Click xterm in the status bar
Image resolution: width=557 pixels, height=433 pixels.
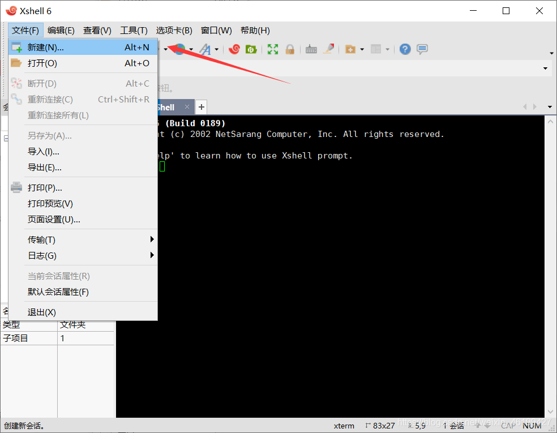(344, 426)
